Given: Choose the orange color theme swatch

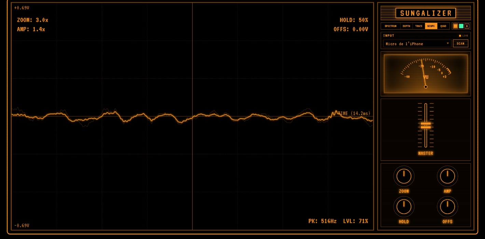Looking at the screenshot, I should (455, 26).
